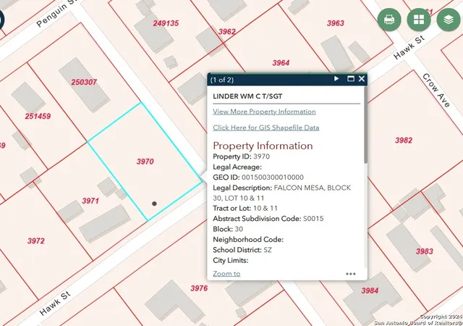
Task: Show next feature with popup arrow
Action: (x=336, y=79)
